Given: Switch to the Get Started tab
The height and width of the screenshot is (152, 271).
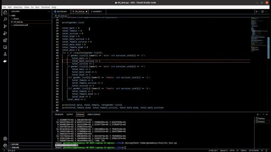Looking at the screenshot, I should (61, 11).
